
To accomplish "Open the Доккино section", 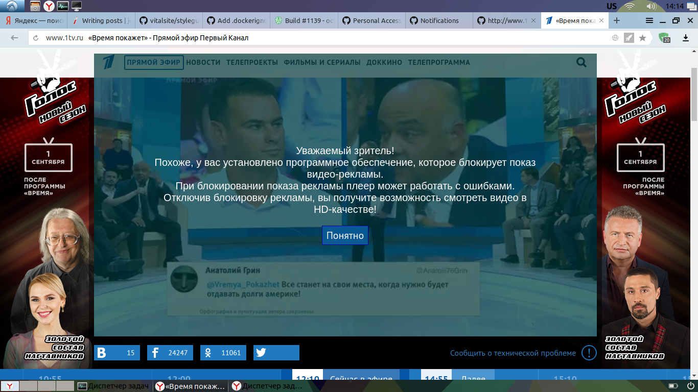I will click(384, 62).
